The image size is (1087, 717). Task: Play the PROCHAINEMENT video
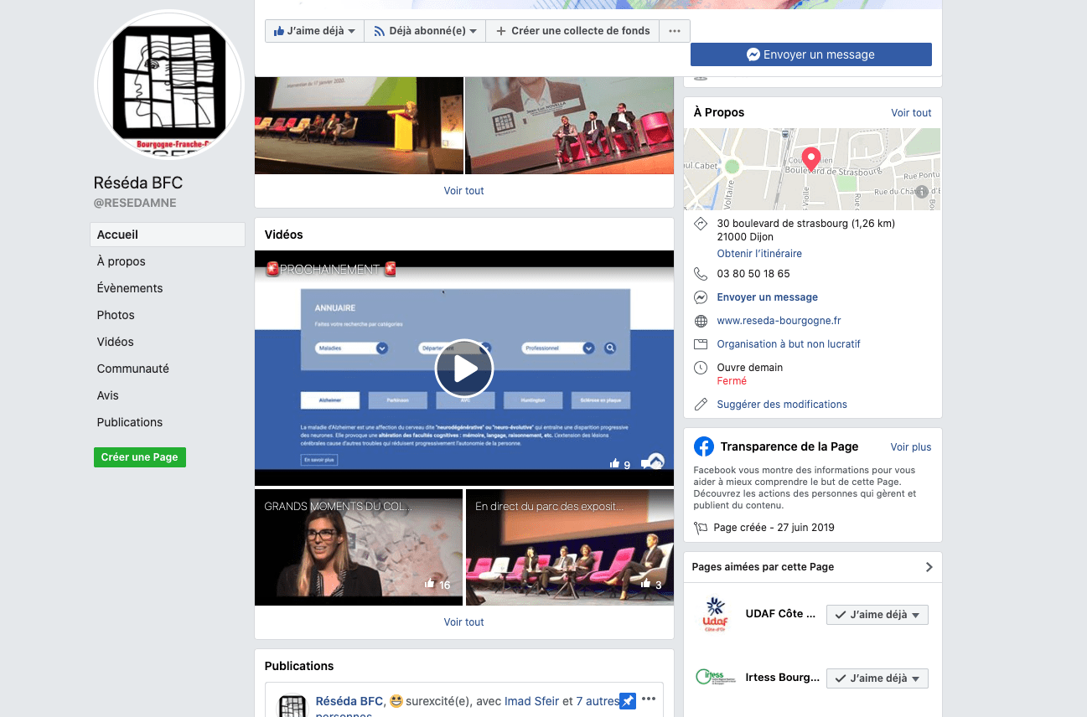click(x=463, y=369)
